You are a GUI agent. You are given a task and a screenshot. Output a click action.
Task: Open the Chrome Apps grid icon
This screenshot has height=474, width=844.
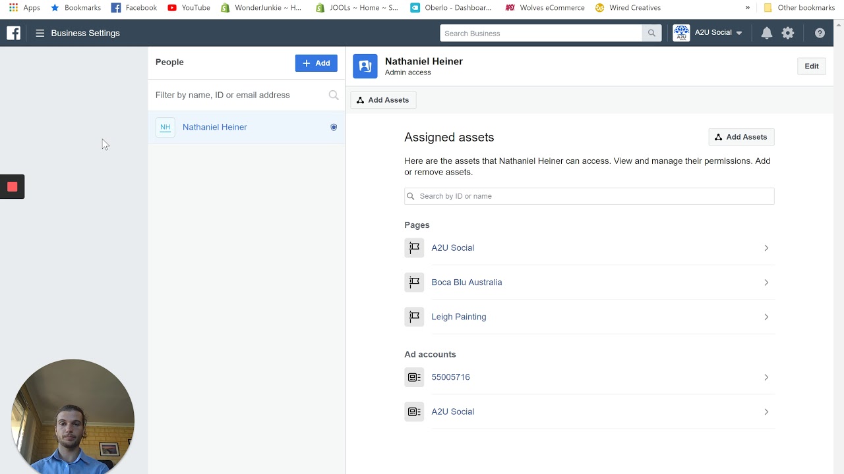tap(13, 8)
